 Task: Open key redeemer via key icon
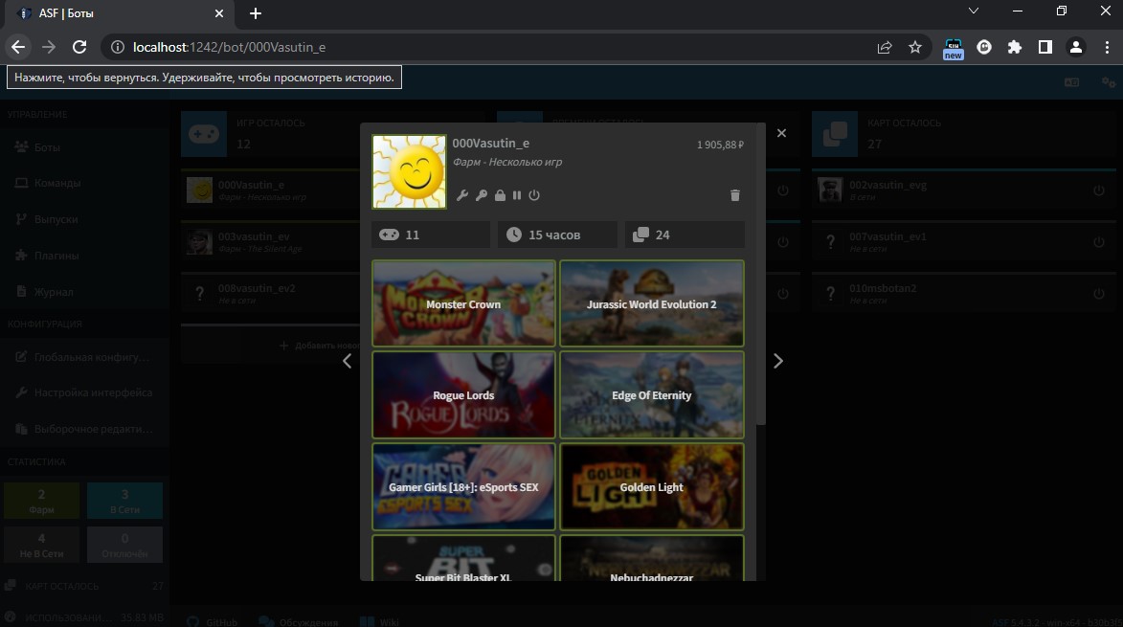click(x=482, y=194)
